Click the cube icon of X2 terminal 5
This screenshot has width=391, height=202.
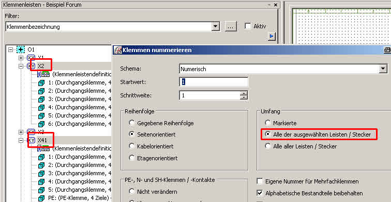(x=41, y=116)
